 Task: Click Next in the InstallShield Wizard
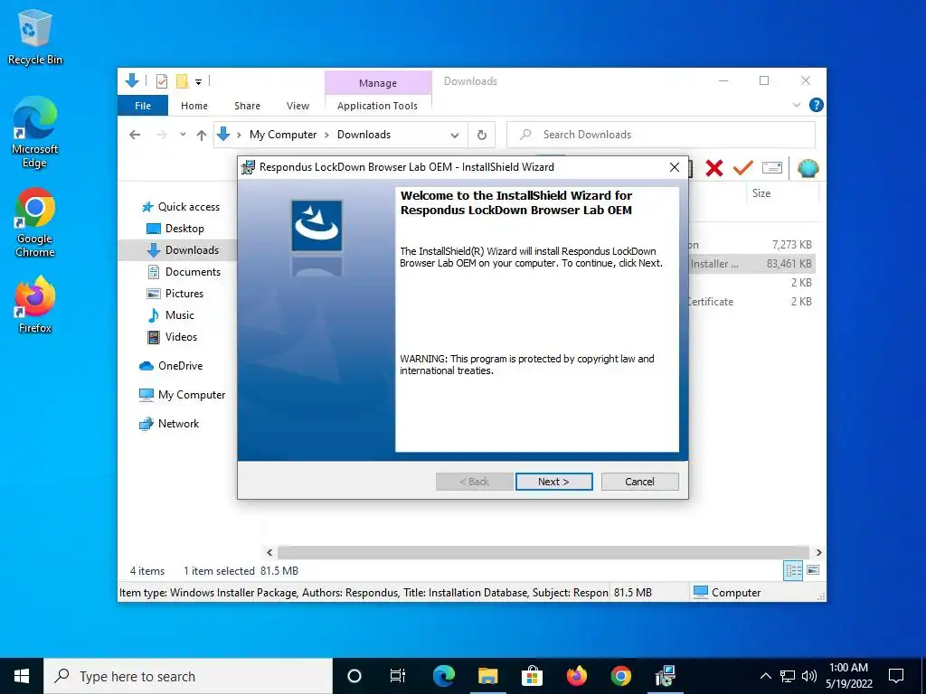[553, 482]
